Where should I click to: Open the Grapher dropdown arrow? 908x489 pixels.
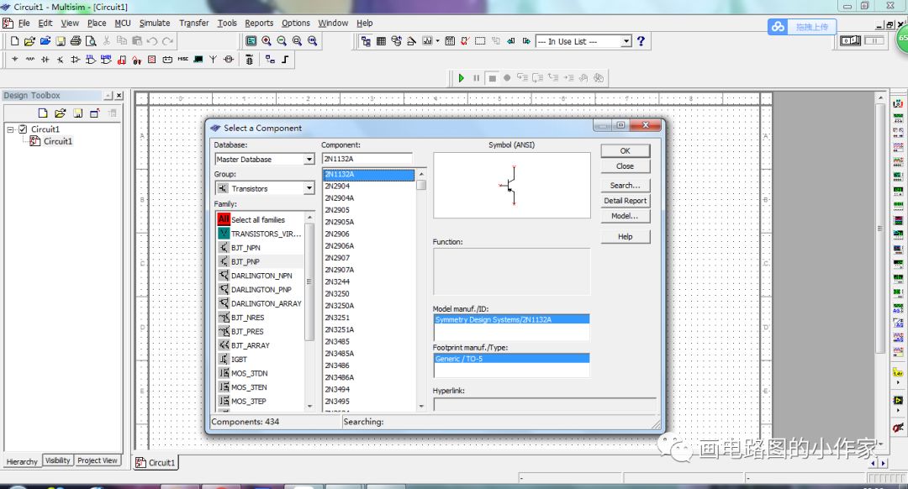pyautogui.click(x=437, y=41)
